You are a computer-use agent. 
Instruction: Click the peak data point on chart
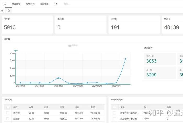click(125, 59)
